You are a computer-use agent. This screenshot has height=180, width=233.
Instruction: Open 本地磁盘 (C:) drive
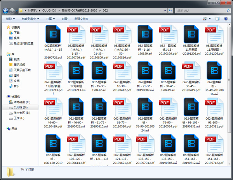20,102
